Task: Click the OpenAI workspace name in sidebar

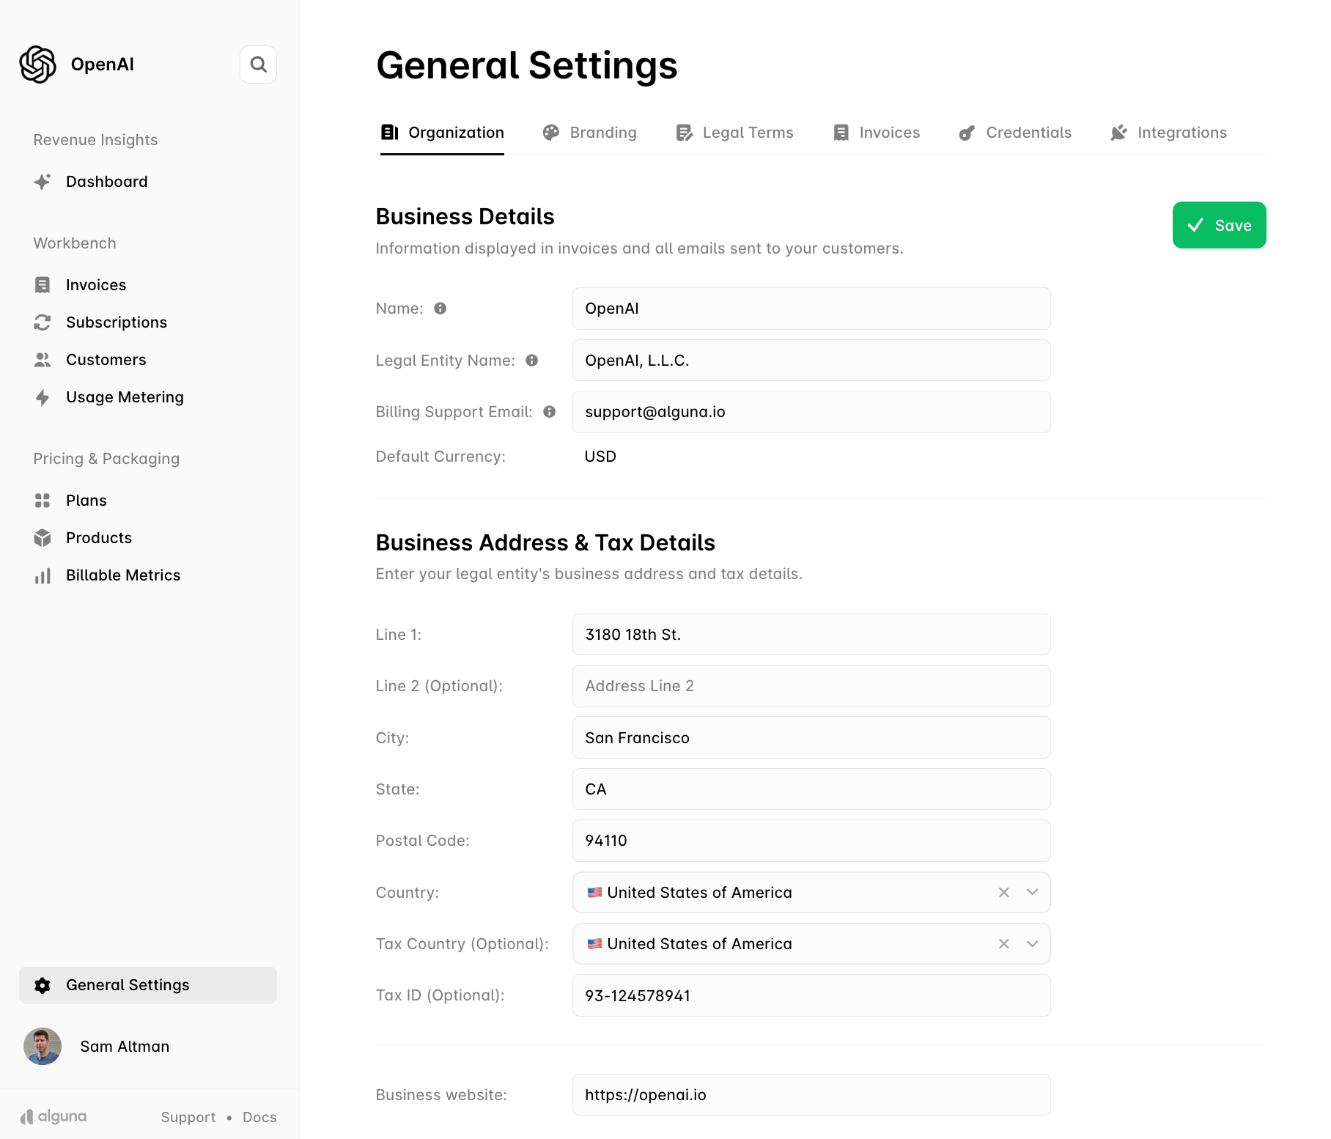Action: pyautogui.click(x=103, y=64)
